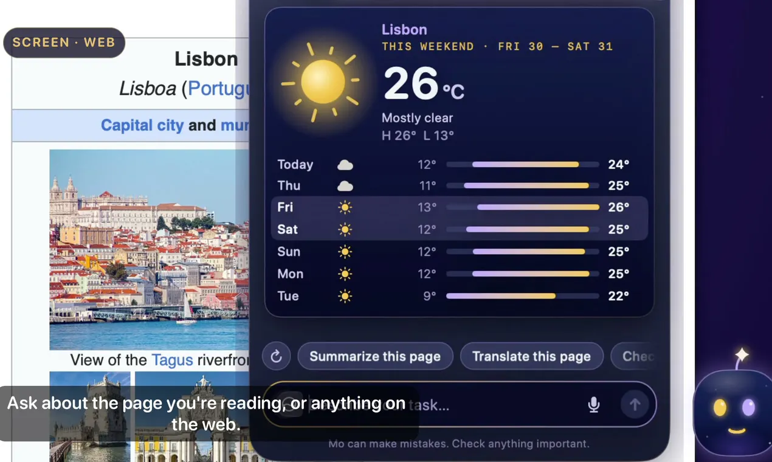Click the send arrow button
Image resolution: width=772 pixels, height=462 pixels.
click(x=635, y=404)
